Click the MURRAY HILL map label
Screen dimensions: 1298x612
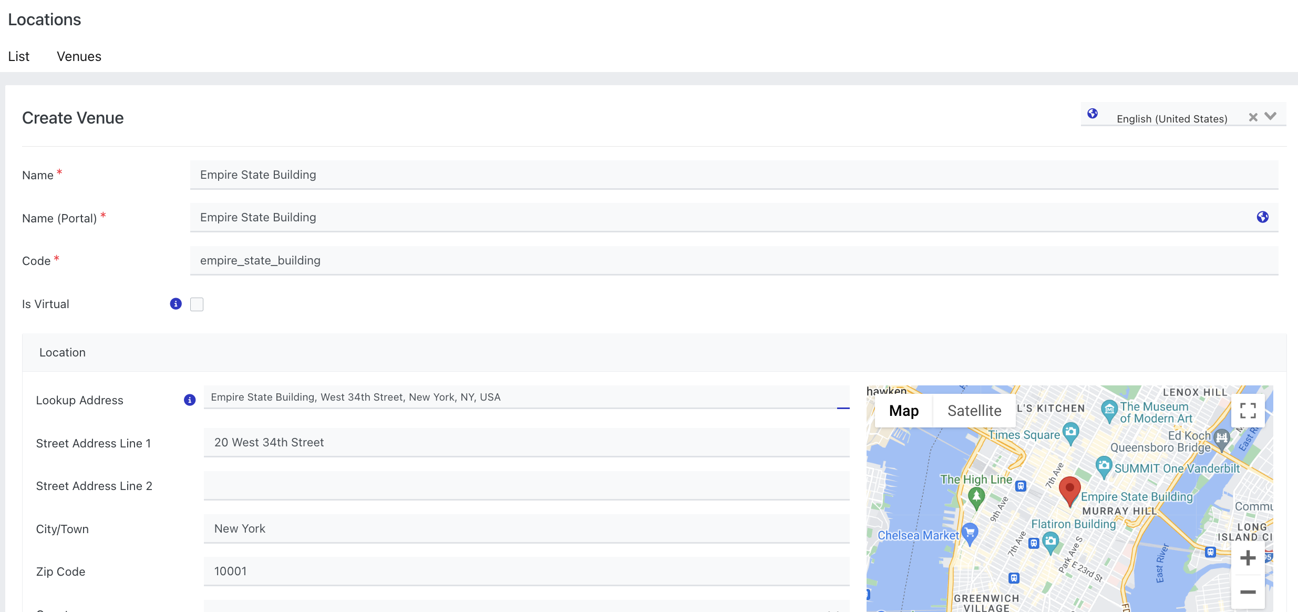tap(1119, 511)
